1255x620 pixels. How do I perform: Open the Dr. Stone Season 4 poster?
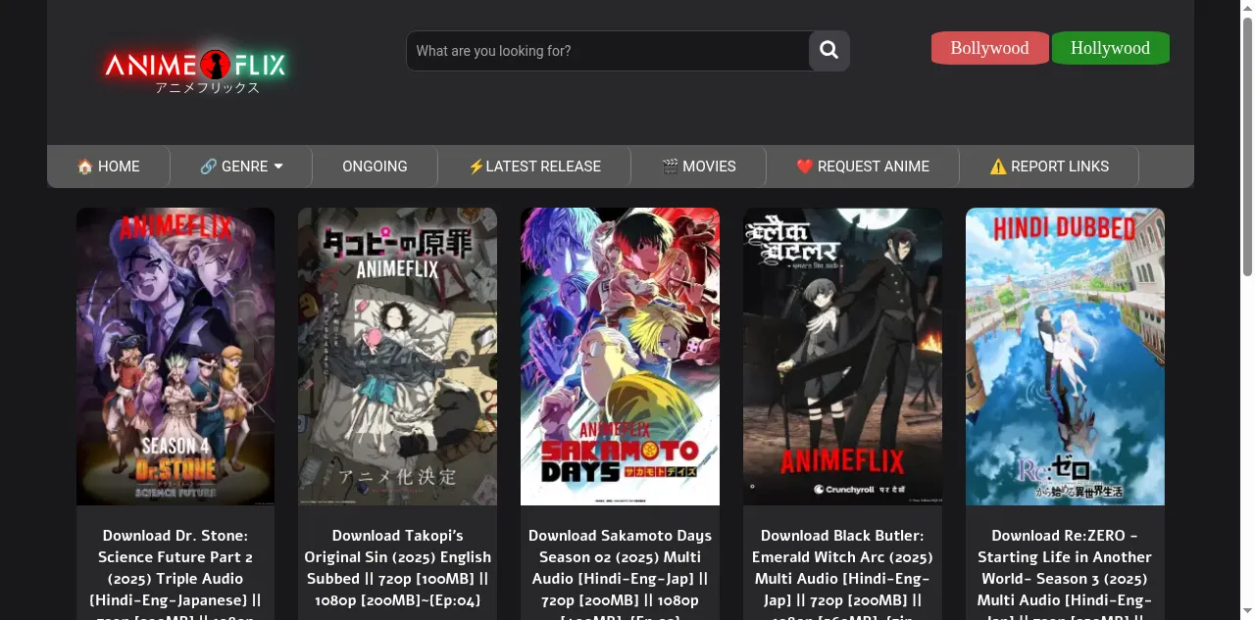176,357
